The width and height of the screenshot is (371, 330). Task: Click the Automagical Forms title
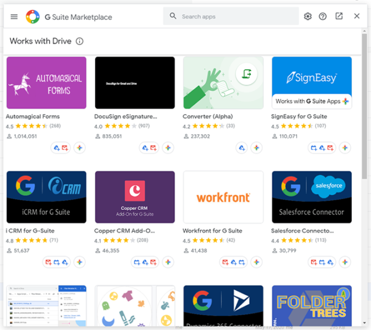(x=33, y=117)
